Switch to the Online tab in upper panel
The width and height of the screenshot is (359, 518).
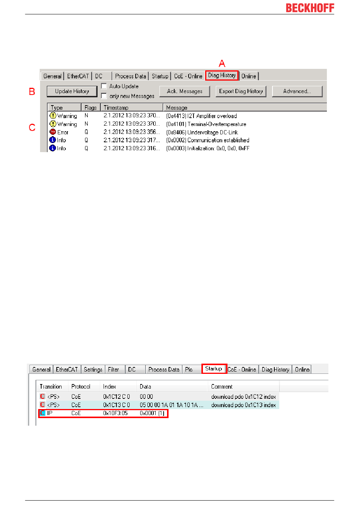(249, 76)
